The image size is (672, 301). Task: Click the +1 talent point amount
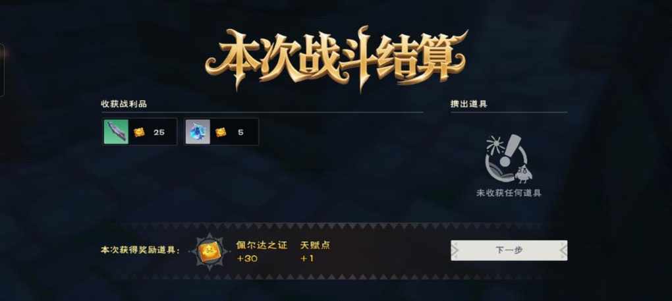[x=307, y=259]
